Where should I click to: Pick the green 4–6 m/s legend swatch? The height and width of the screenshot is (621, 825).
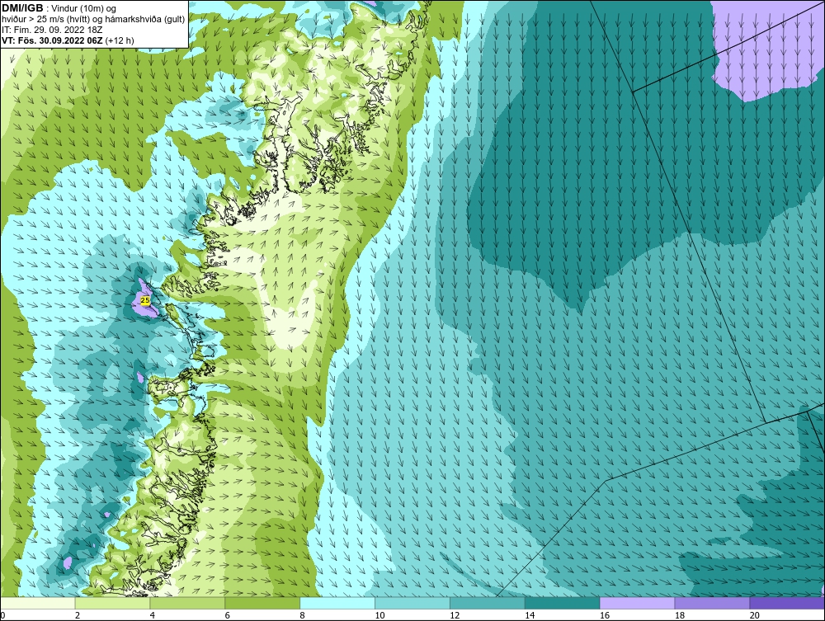[x=187, y=603]
